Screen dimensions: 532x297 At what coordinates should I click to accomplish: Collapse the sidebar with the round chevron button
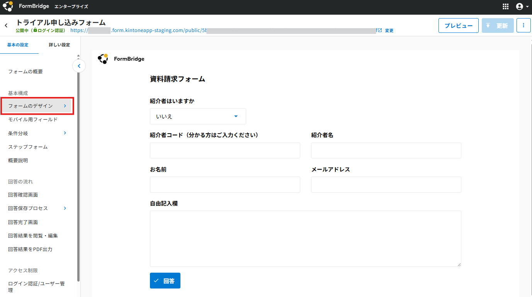coord(79,66)
